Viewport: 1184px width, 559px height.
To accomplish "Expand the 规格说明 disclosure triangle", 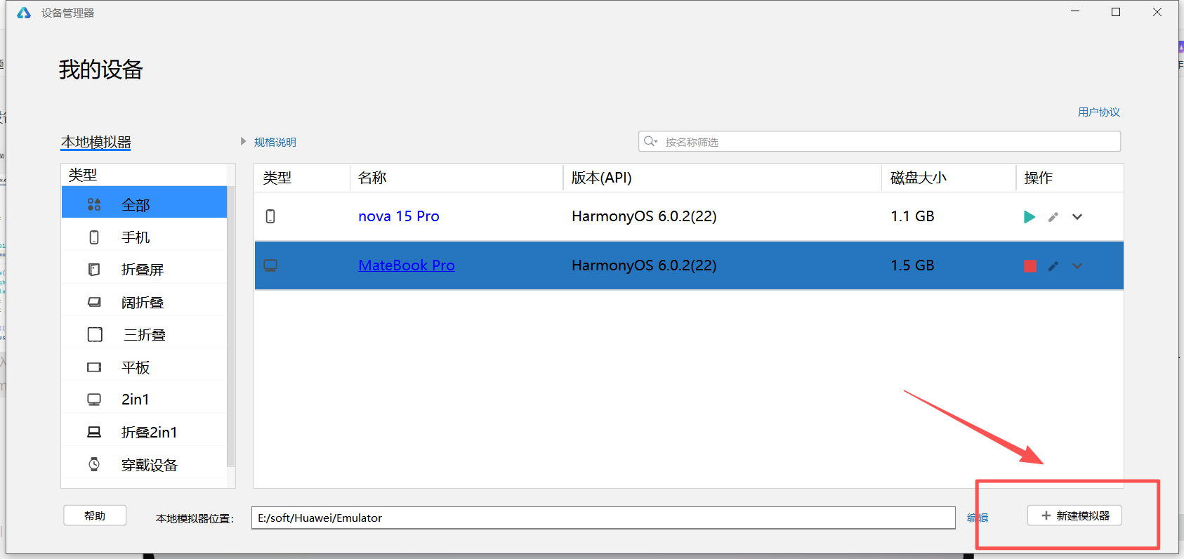I will pyautogui.click(x=244, y=142).
